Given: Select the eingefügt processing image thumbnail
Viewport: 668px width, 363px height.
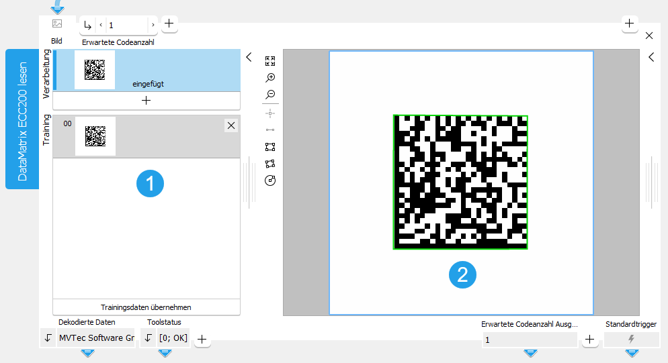Looking at the screenshot, I should pyautogui.click(x=95, y=69).
